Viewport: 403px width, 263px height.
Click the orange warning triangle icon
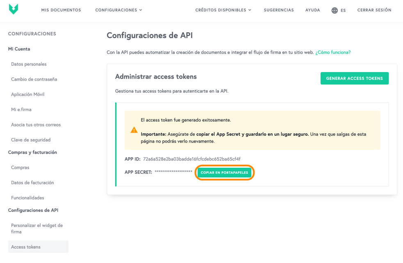[x=134, y=130]
